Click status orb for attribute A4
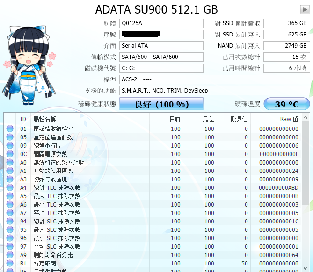This screenshot has width=313, height=272. (x=10, y=187)
